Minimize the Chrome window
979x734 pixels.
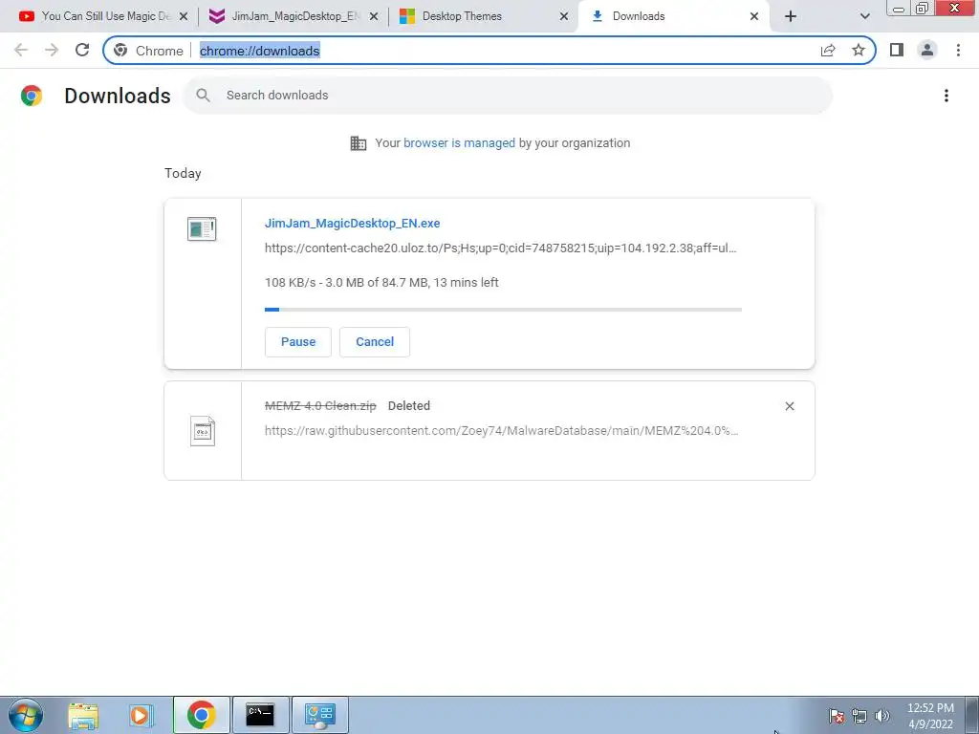pos(899,9)
